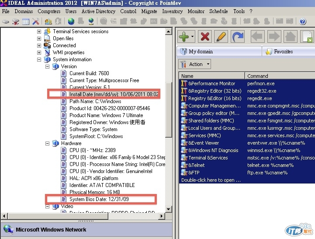Click the grayed forward arrow button
Screen dimensions: 315x239
click(x=274, y=37)
